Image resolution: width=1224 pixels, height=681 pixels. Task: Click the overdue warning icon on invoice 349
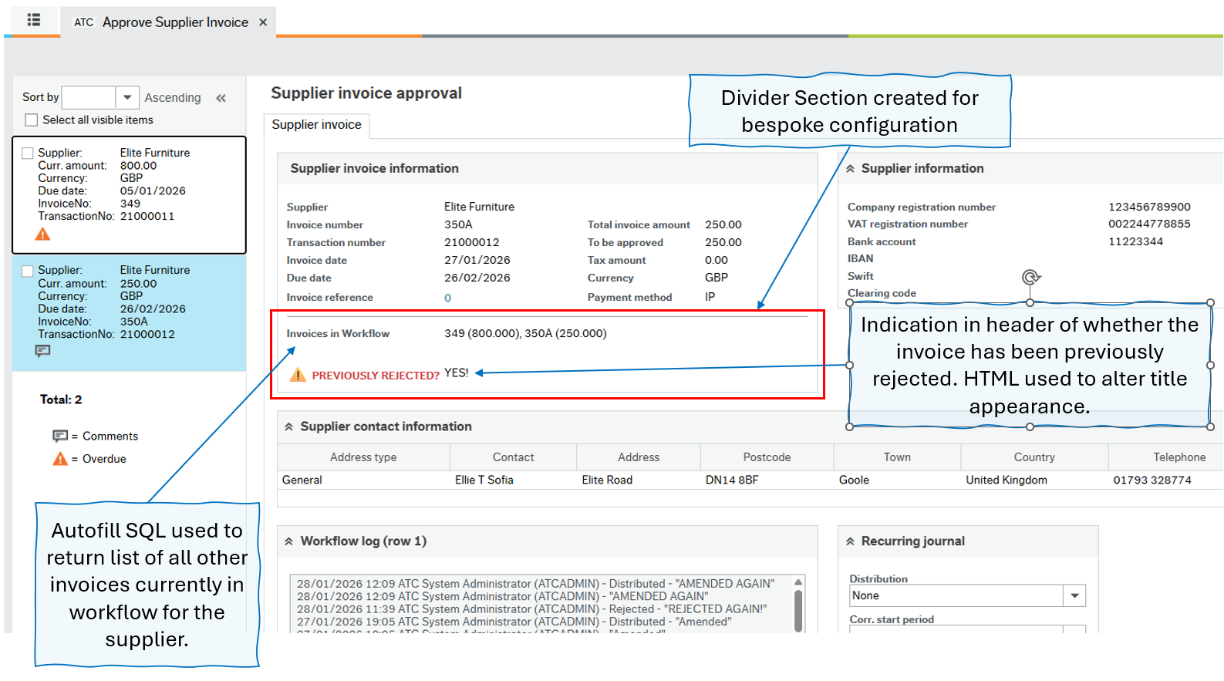coord(42,234)
